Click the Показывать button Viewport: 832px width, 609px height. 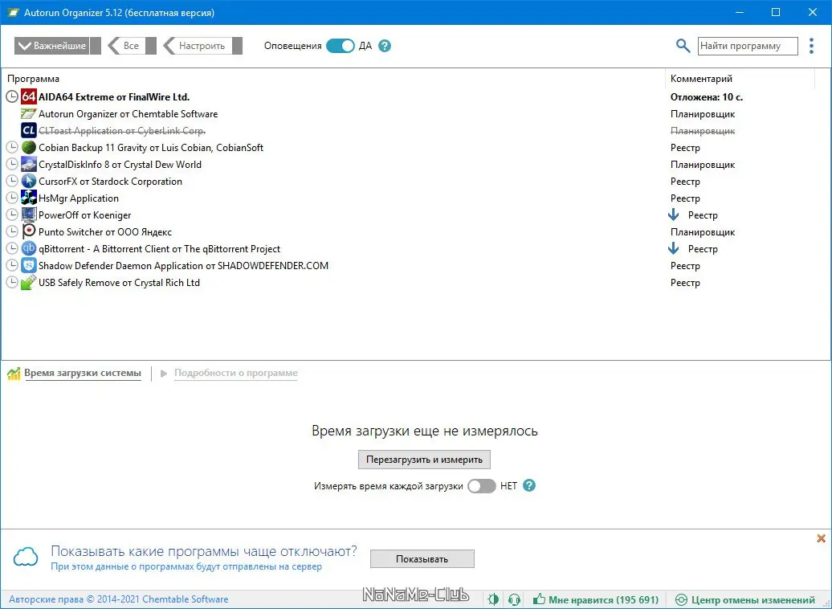click(422, 558)
